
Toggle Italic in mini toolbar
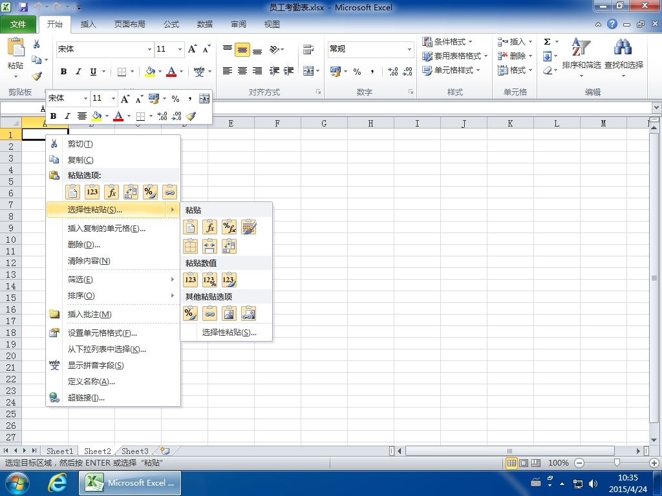[x=67, y=116]
